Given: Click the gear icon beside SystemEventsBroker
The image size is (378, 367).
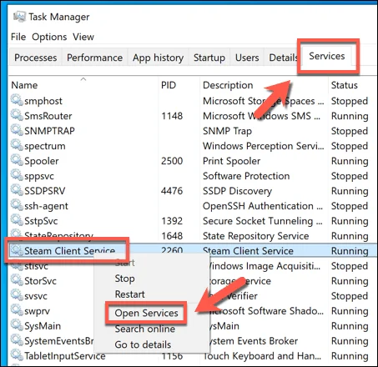Looking at the screenshot, I should pos(17,340).
